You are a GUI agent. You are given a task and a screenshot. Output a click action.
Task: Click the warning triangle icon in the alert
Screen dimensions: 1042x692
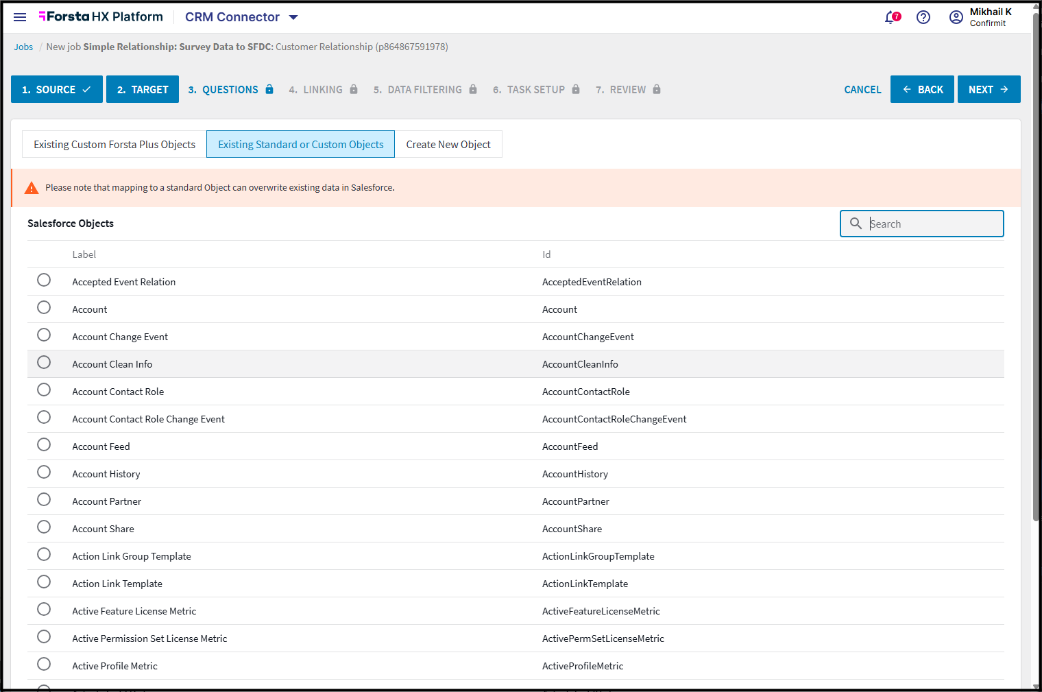[x=32, y=188]
